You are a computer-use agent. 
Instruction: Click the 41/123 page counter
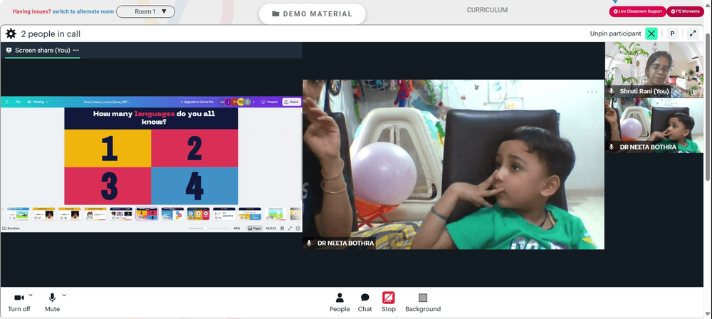coord(271,228)
